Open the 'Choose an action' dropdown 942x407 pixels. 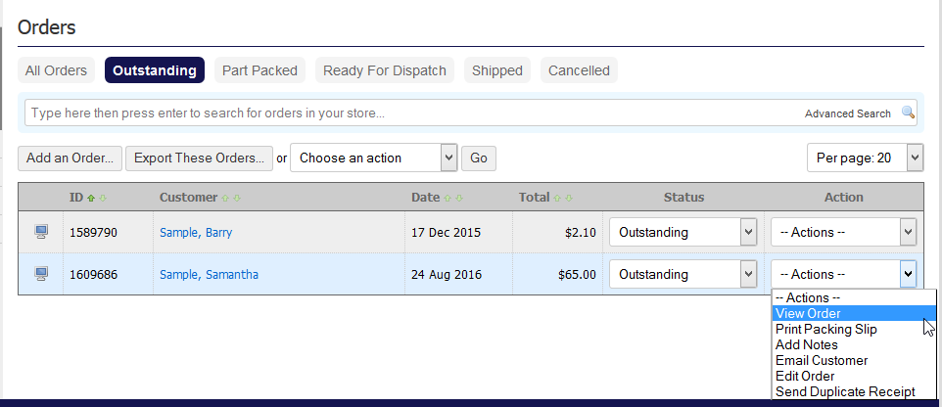[x=374, y=158]
